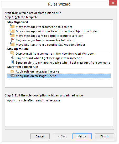Choose 'Flag messages from someone for follow-up'
Screen dimensions: 119x144
[x=45, y=40]
